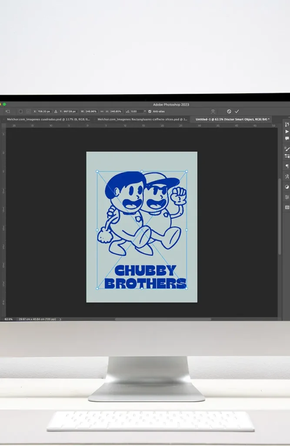
Task: Open the Swatches grid panel icon
Action: 287,207
